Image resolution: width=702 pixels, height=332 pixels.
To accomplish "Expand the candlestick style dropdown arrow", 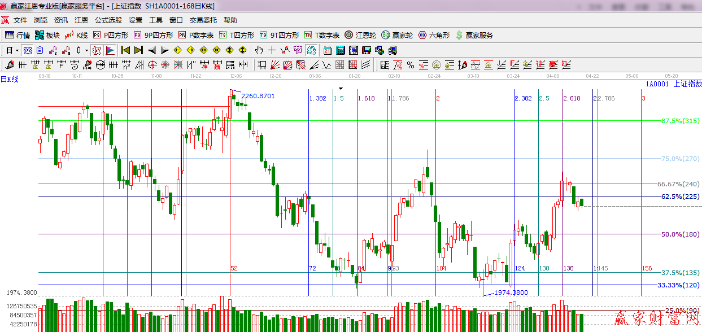I will click(x=86, y=50).
